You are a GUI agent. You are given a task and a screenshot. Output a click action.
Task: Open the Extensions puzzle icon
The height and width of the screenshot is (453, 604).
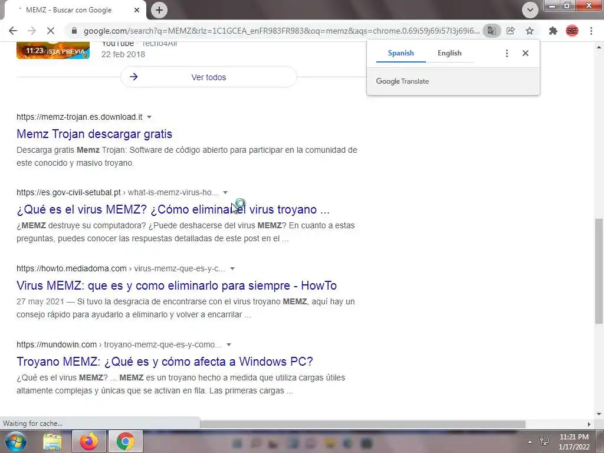tap(553, 31)
